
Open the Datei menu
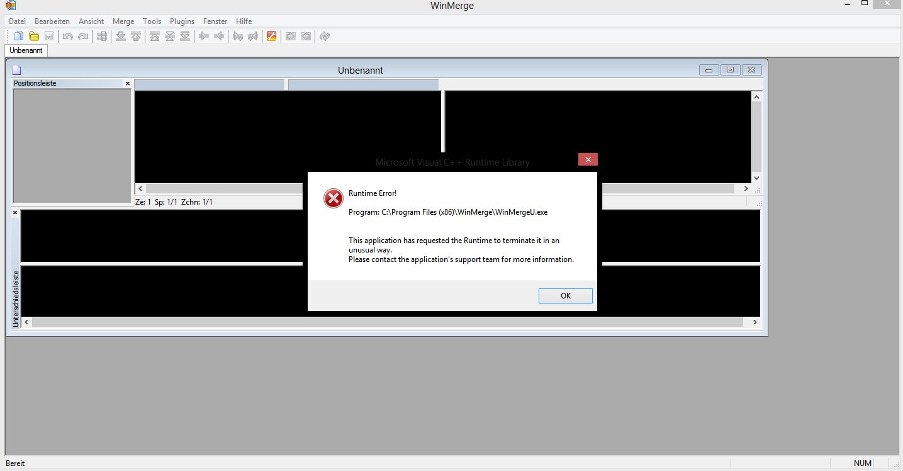[18, 21]
